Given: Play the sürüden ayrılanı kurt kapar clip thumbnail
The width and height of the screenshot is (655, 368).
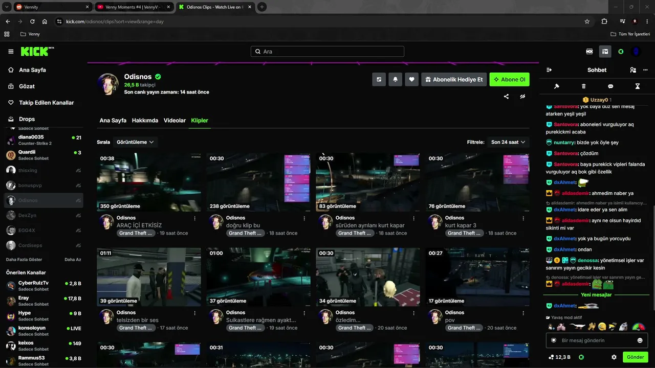Looking at the screenshot, I should tap(368, 182).
